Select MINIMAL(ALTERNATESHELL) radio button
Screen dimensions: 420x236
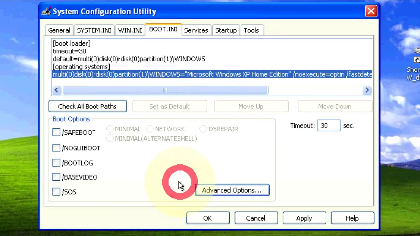110,138
